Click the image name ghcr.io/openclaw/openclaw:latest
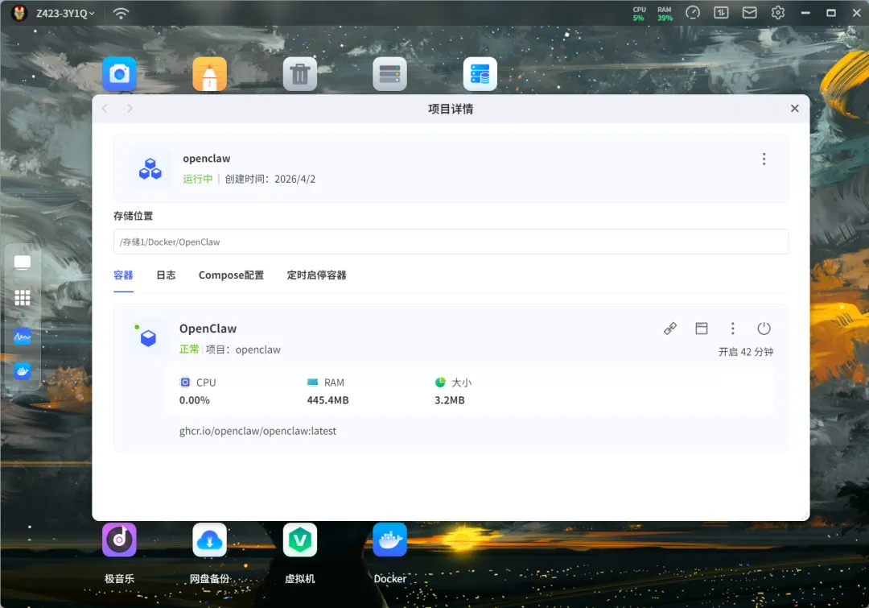 point(257,431)
